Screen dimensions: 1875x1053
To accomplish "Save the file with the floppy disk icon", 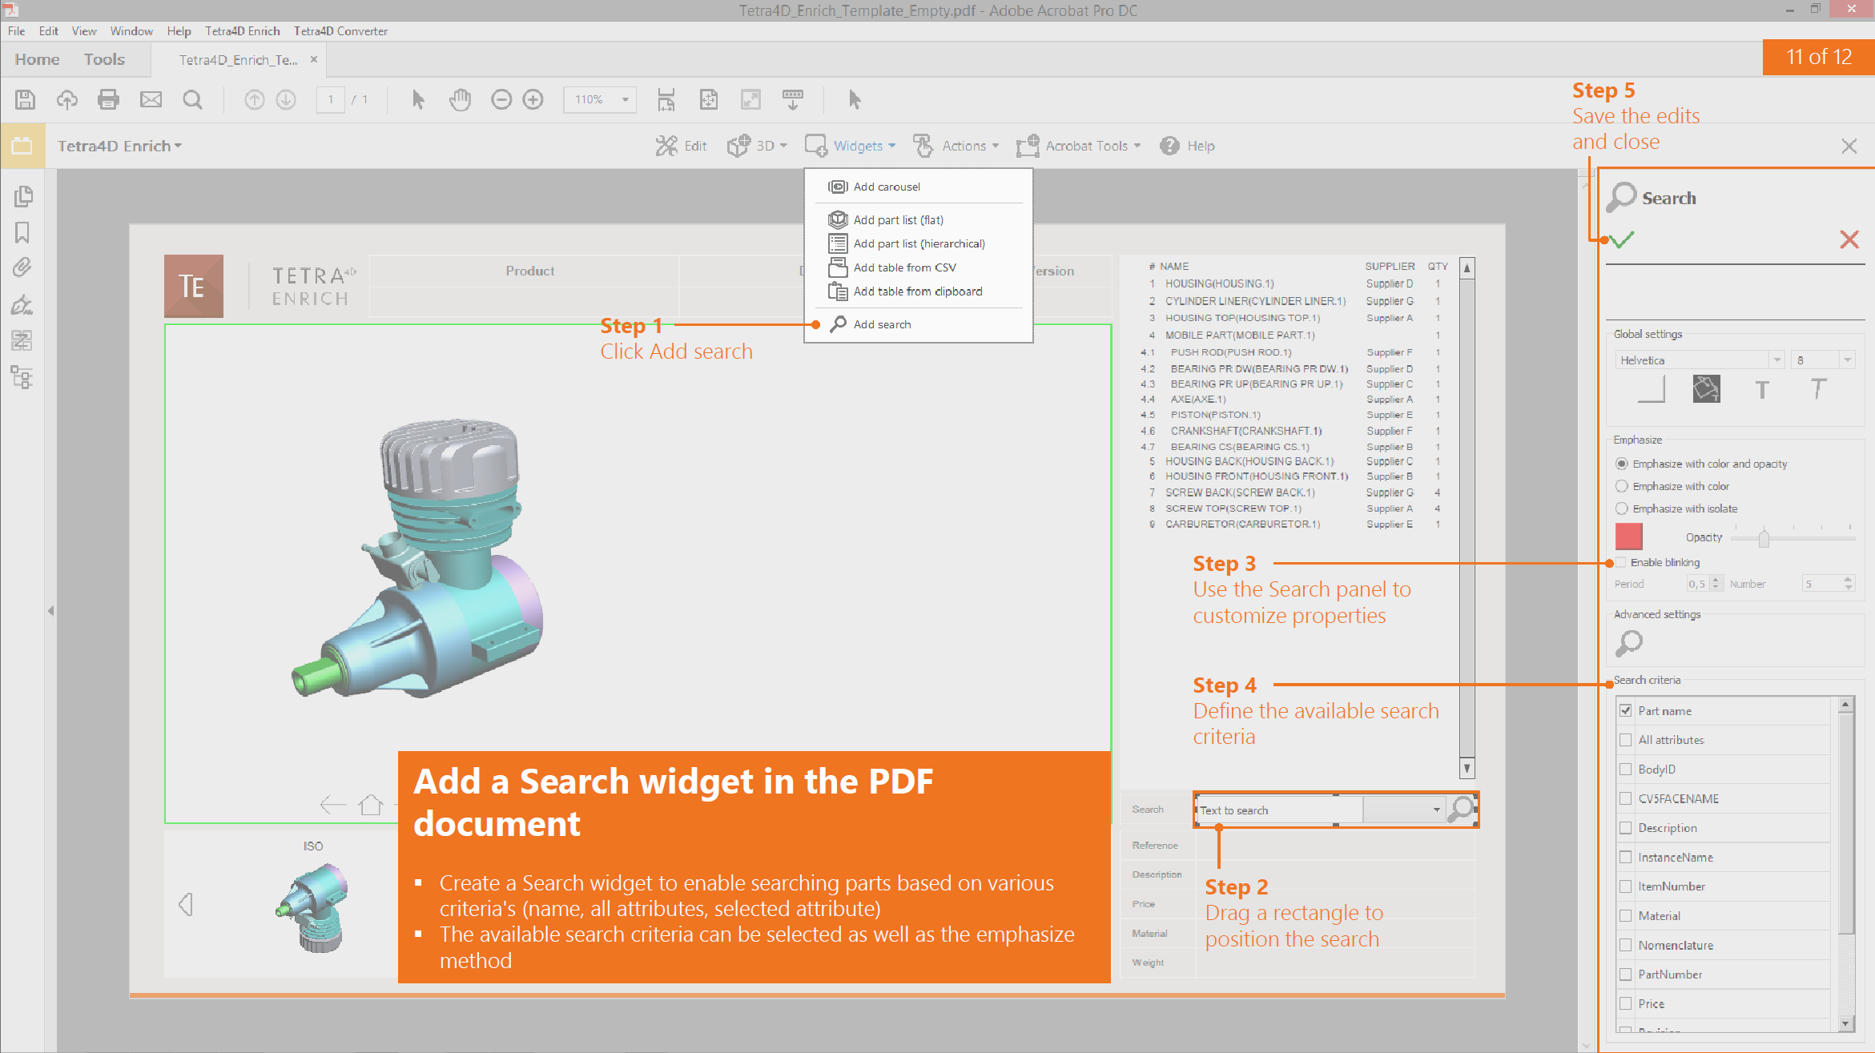I will 25,99.
